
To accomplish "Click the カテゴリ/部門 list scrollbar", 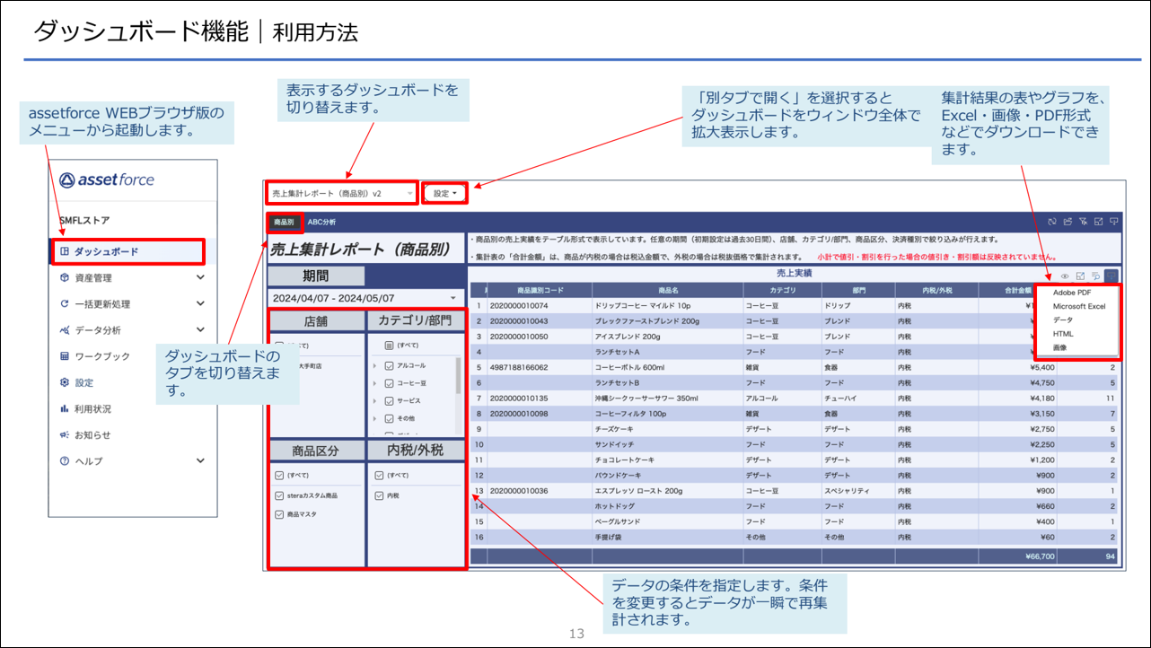I will [459, 377].
